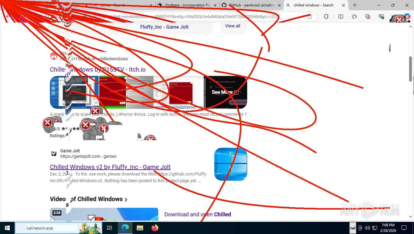Viewport: 414px width, 234px height.
Task: Open Chilled Windows v2 by Fluffy_Inc result
Action: tap(110, 167)
